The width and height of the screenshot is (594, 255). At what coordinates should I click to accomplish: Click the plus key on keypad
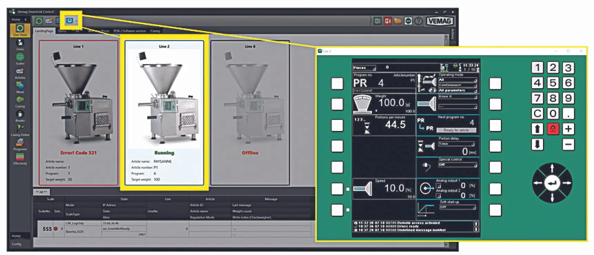(568, 129)
